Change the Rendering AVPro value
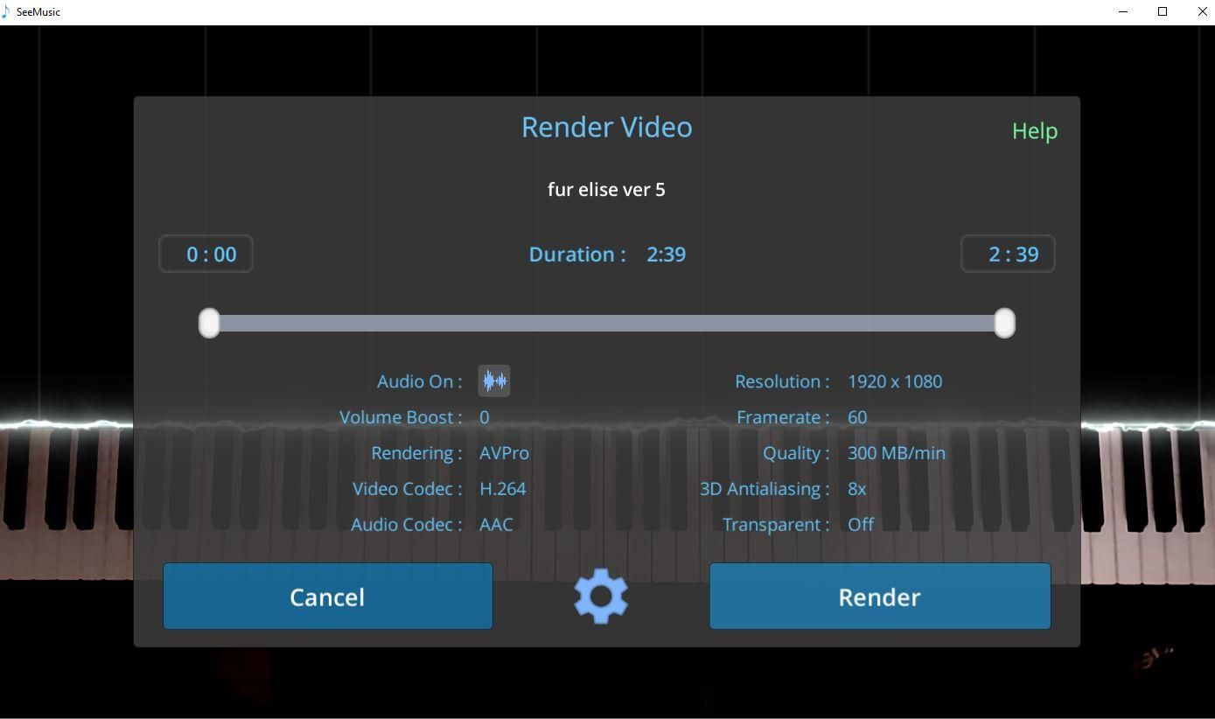The image size is (1215, 719). [x=504, y=453]
